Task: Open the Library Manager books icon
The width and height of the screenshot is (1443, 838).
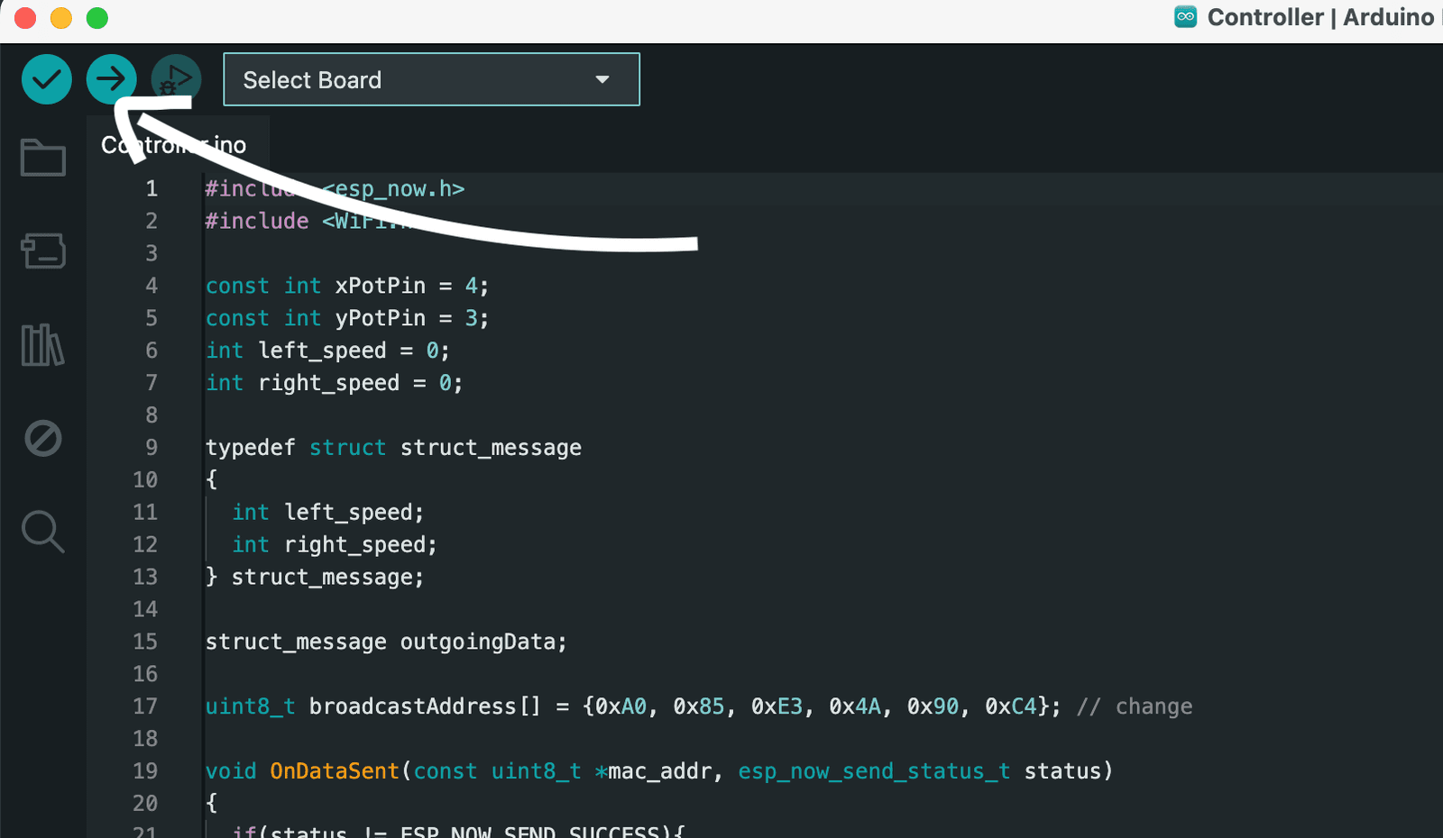Action: click(43, 344)
